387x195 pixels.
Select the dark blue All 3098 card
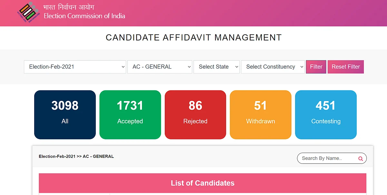pos(65,115)
